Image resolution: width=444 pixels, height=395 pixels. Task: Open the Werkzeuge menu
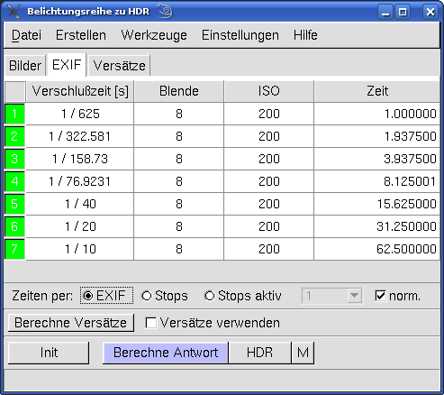(x=154, y=35)
